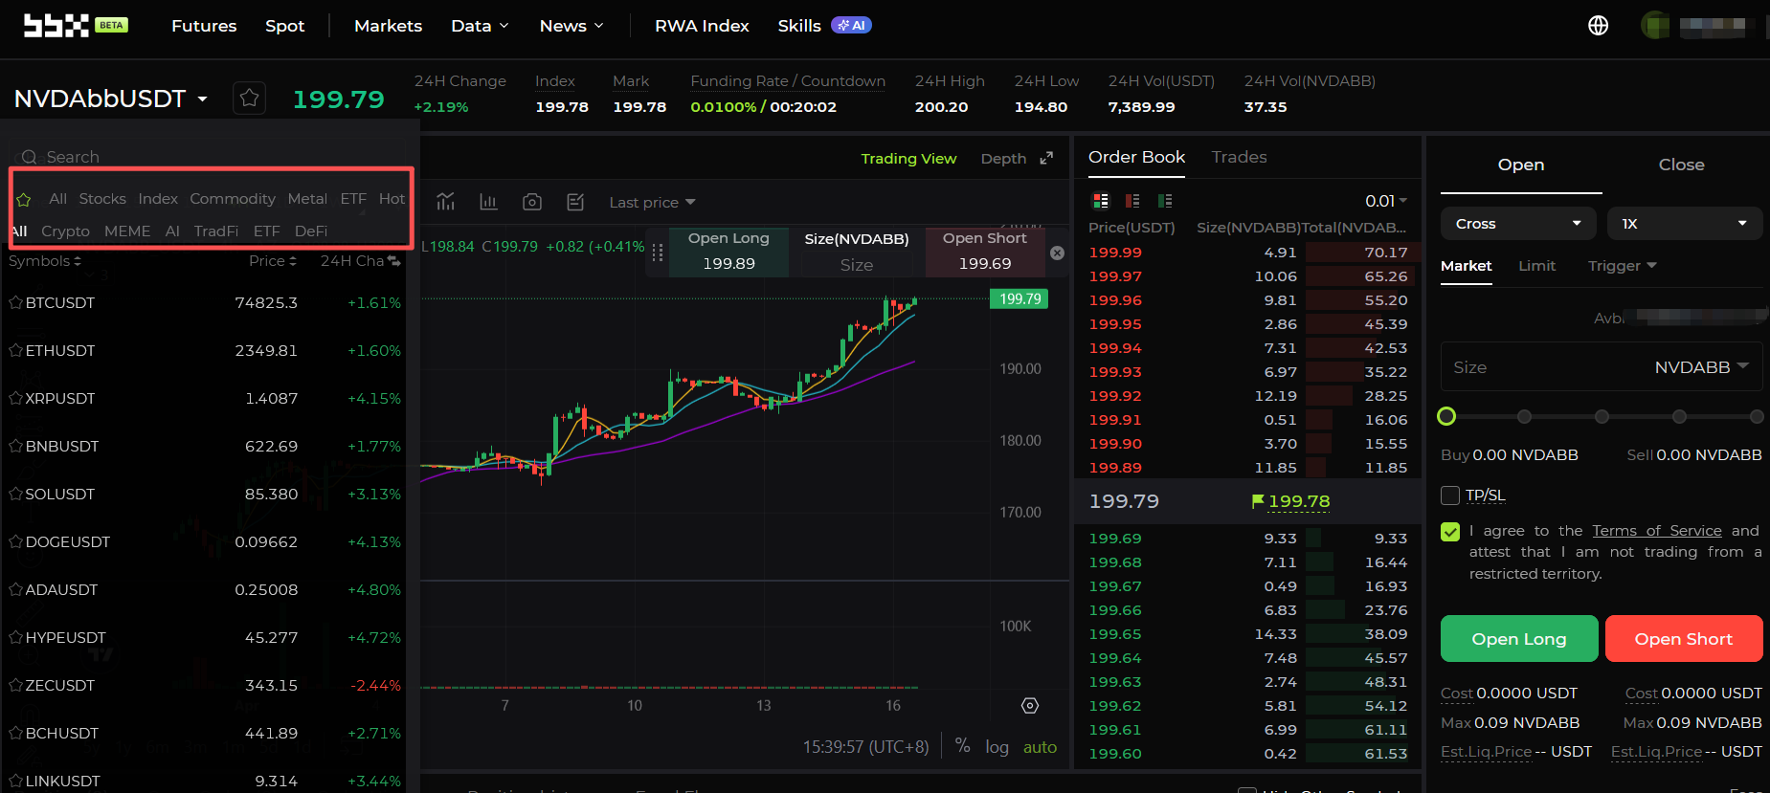Take chart snapshot with camera icon
This screenshot has width=1770, height=793.
[532, 202]
